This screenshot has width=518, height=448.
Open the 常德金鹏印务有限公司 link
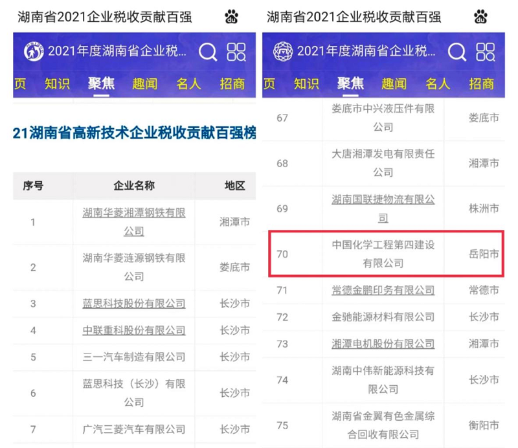[383, 290]
